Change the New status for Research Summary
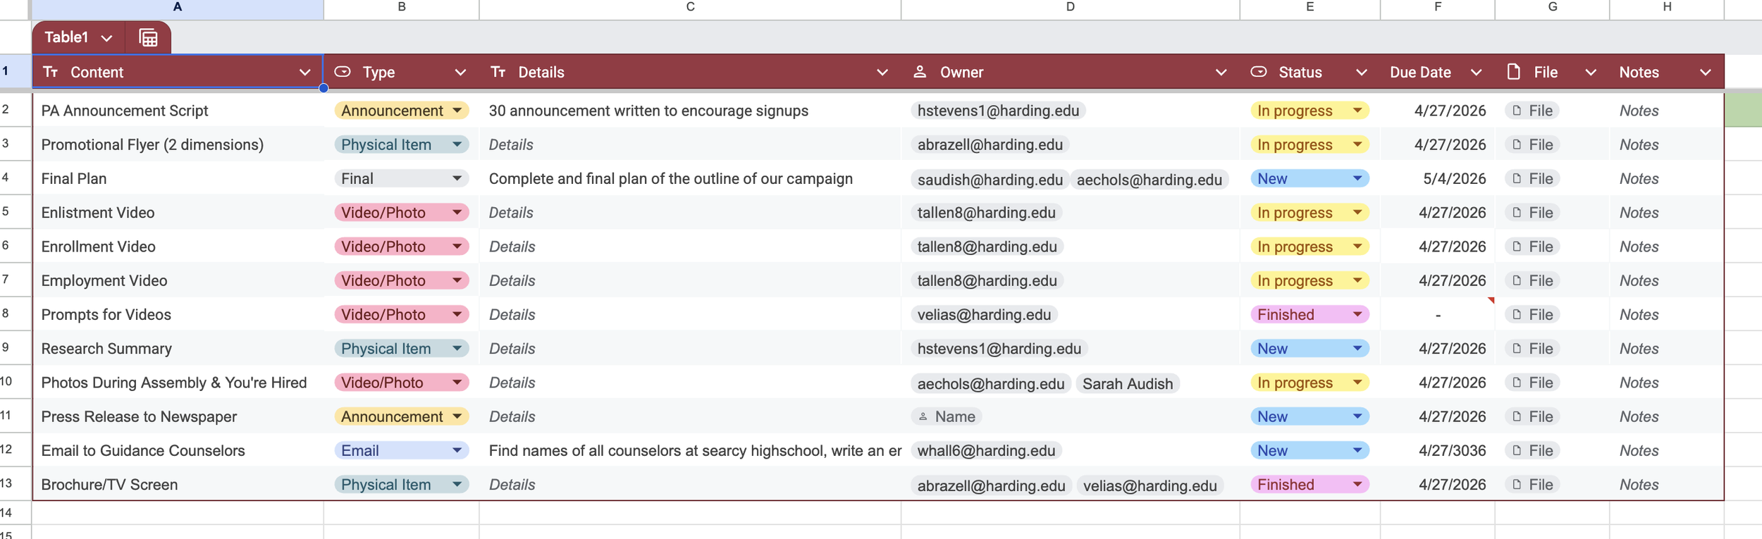Viewport: 1762px width, 539px height. (x=1310, y=349)
